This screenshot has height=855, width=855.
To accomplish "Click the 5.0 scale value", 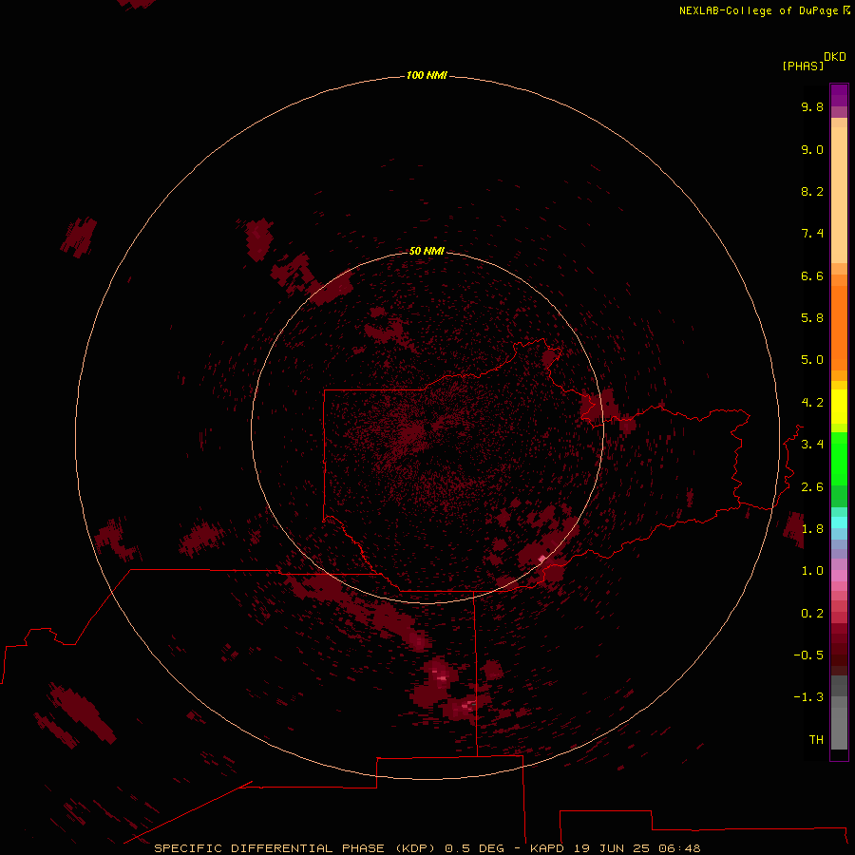I will tap(812, 360).
